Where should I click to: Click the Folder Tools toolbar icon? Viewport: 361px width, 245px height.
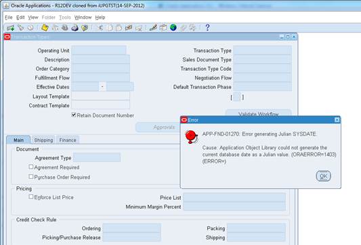pyautogui.click(x=192, y=28)
